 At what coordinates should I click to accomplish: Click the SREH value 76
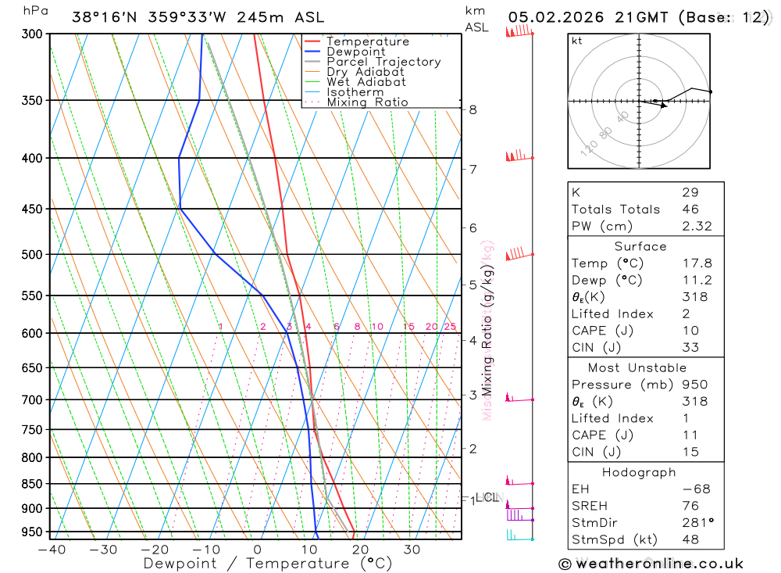(x=690, y=507)
